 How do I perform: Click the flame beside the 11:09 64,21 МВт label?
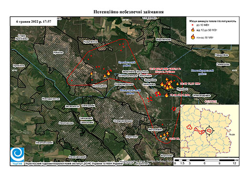pos(166,95)
